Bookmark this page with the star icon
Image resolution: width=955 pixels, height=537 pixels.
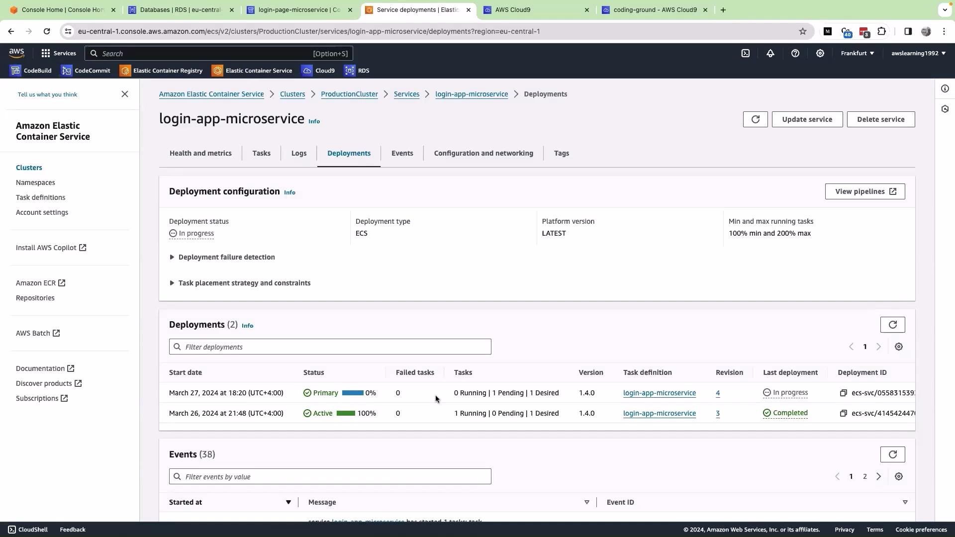point(802,31)
